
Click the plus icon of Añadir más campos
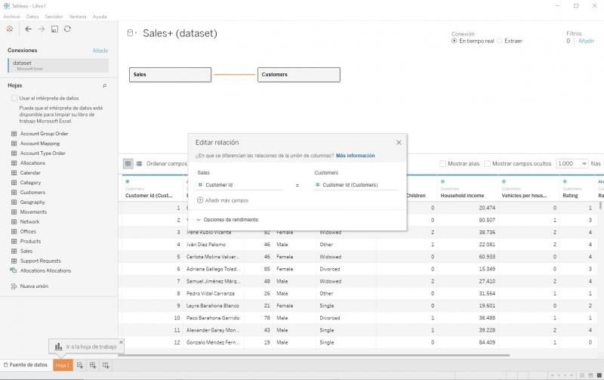(x=200, y=200)
